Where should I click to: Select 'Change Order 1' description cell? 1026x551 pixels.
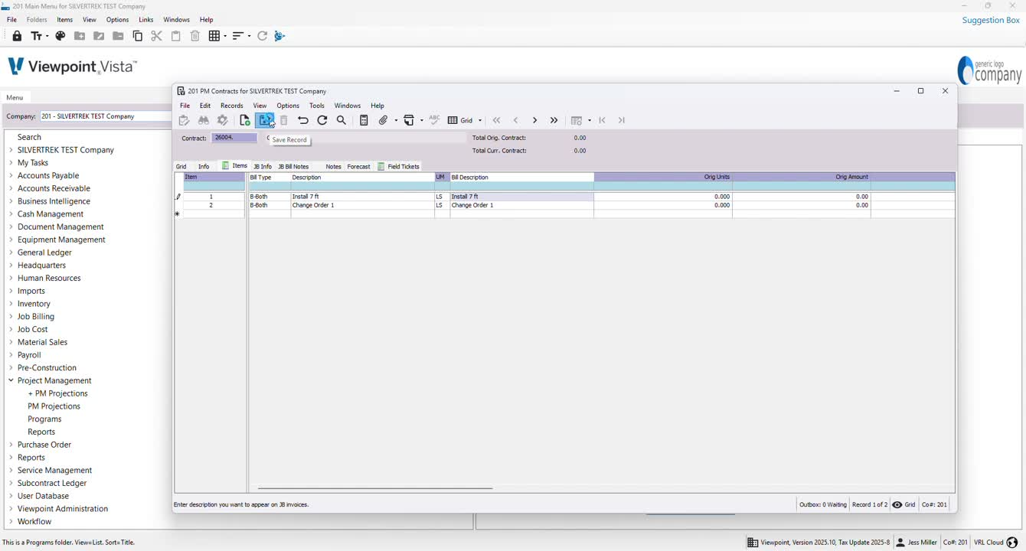[x=362, y=205]
